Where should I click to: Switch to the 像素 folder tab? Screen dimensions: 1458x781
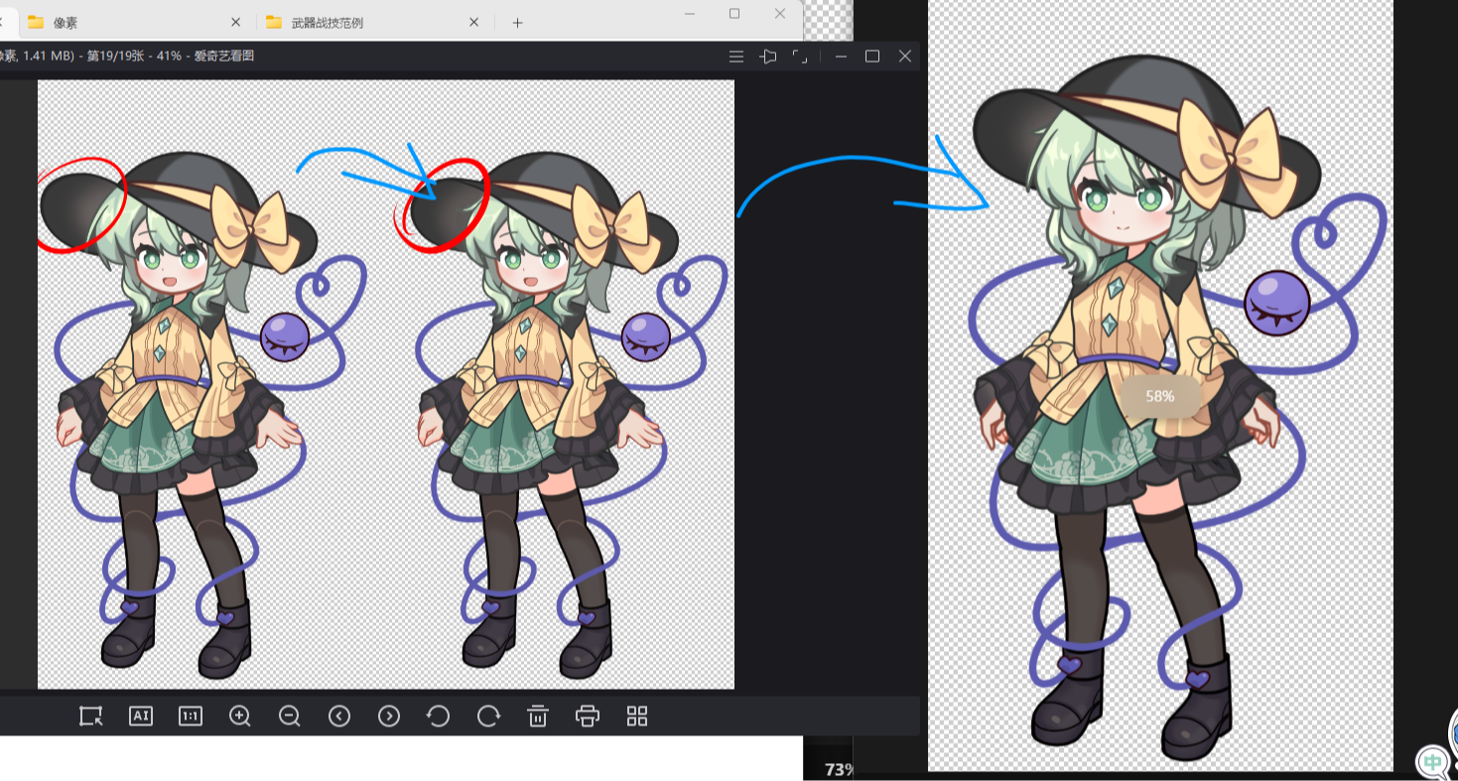coord(119,22)
